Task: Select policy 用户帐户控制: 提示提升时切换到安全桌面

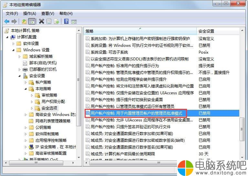Action: pos(127,99)
